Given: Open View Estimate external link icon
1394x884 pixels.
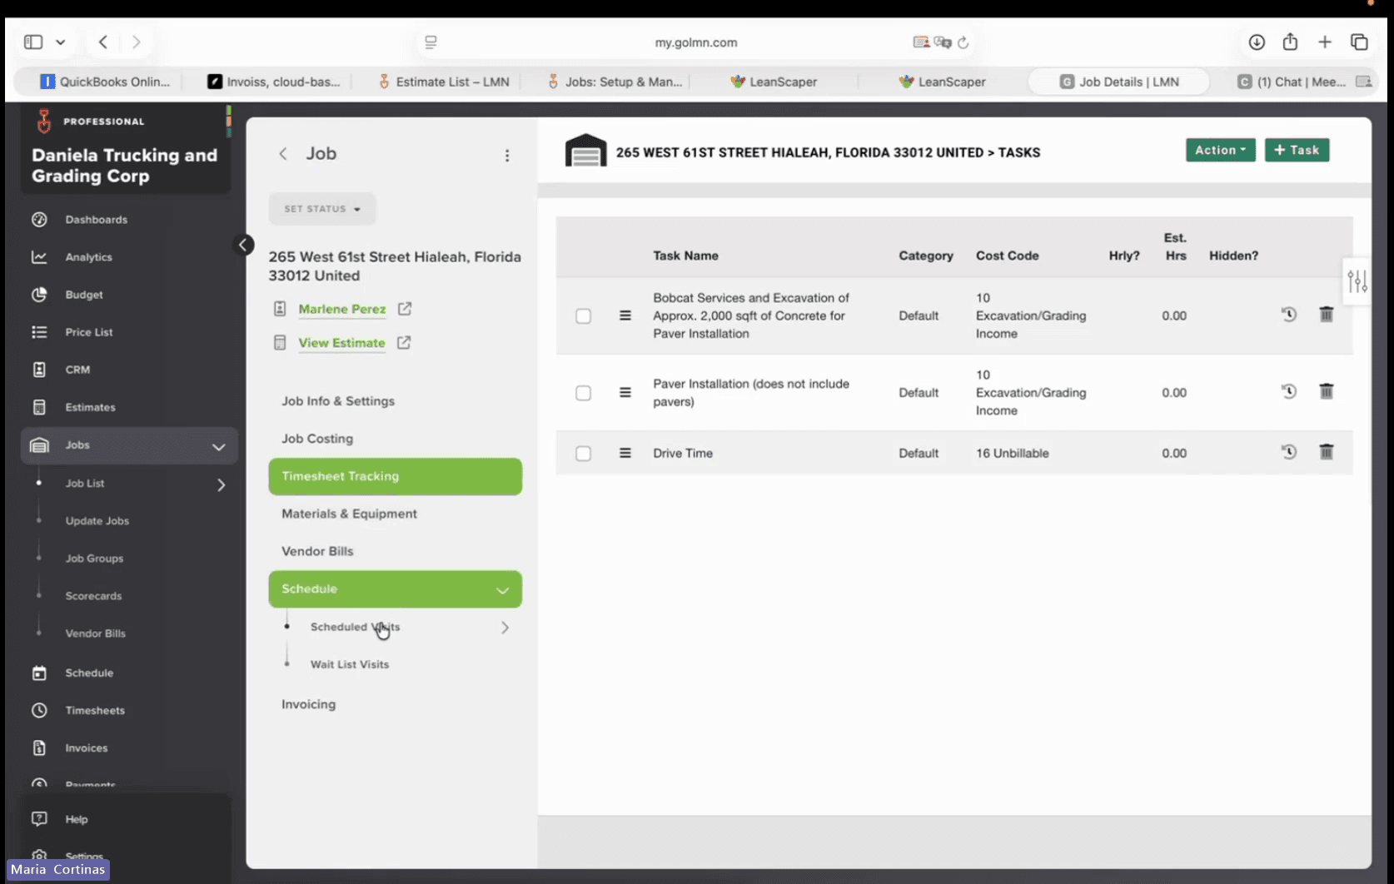Looking at the screenshot, I should click(x=404, y=342).
